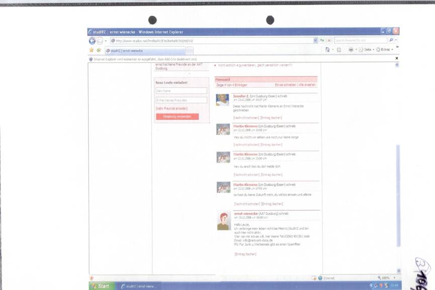This screenshot has height=290, width=435.
Task: Click the Etwas schreiben link in Pinnwand
Action: (286, 85)
